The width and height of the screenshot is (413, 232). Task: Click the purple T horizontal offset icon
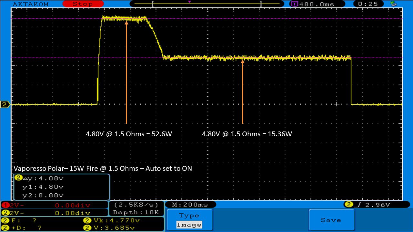294,4
